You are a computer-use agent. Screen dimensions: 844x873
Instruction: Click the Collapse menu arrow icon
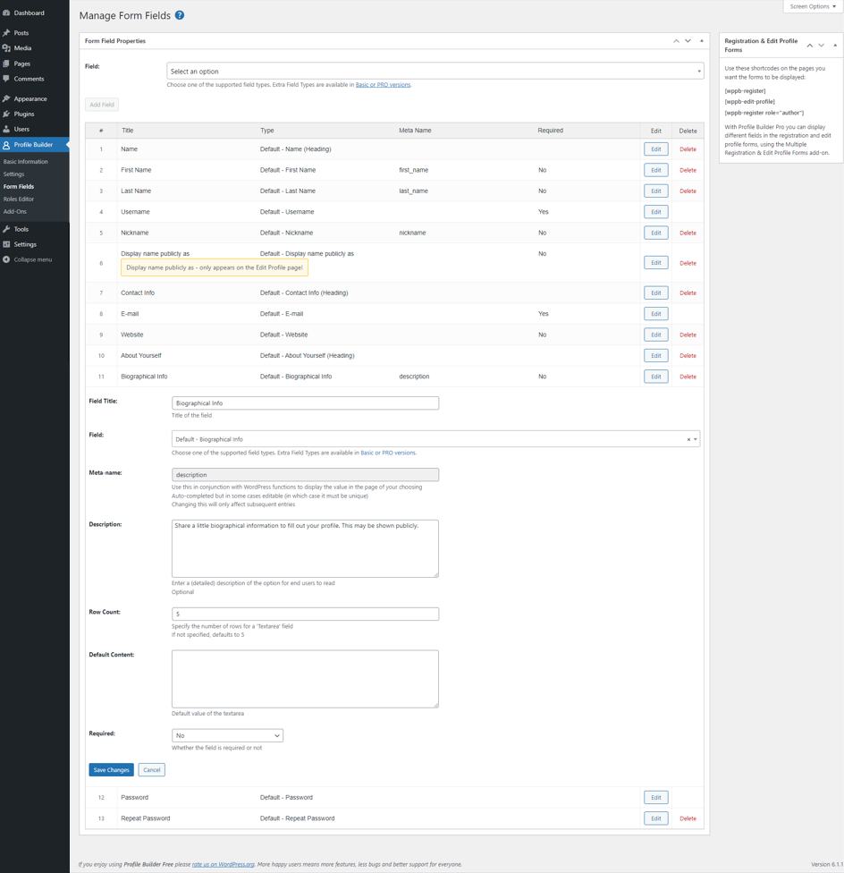(6, 259)
